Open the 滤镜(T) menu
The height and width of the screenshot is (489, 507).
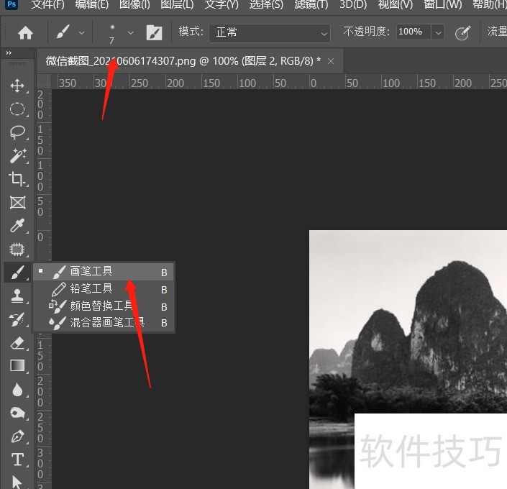pyautogui.click(x=311, y=5)
